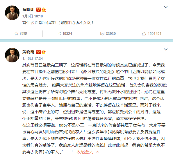Click the 1501494 like count
Screen dimensions: 173x155
(x=154, y=34)
